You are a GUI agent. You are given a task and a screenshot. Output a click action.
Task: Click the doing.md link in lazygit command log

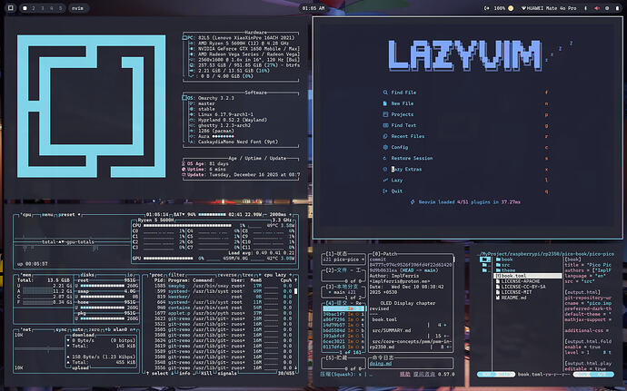click(381, 364)
